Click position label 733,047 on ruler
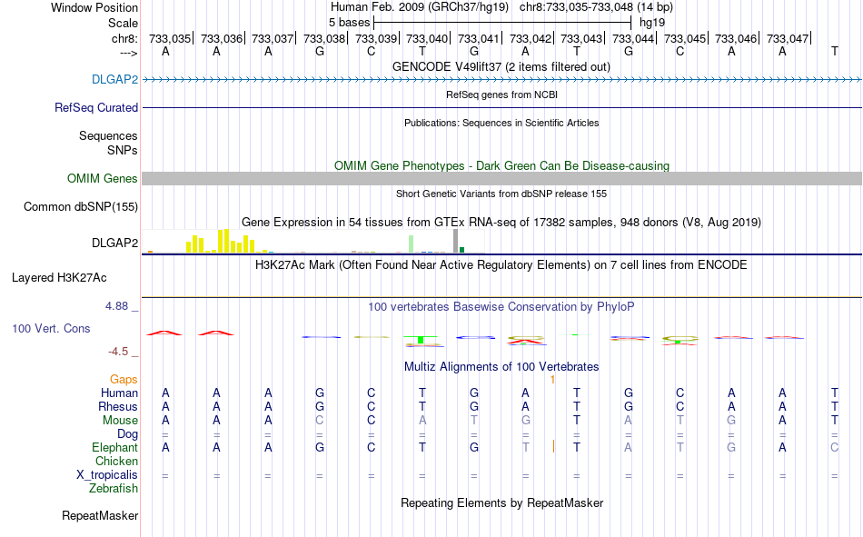The width and height of the screenshot is (863, 537). pos(788,38)
